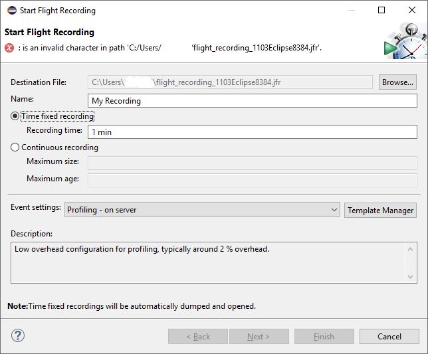Focus the Recording time field

coord(253,132)
